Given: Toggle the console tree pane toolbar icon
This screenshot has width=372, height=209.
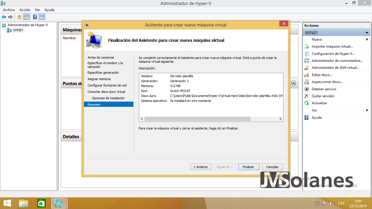Looking at the screenshot, I should point(26,17).
